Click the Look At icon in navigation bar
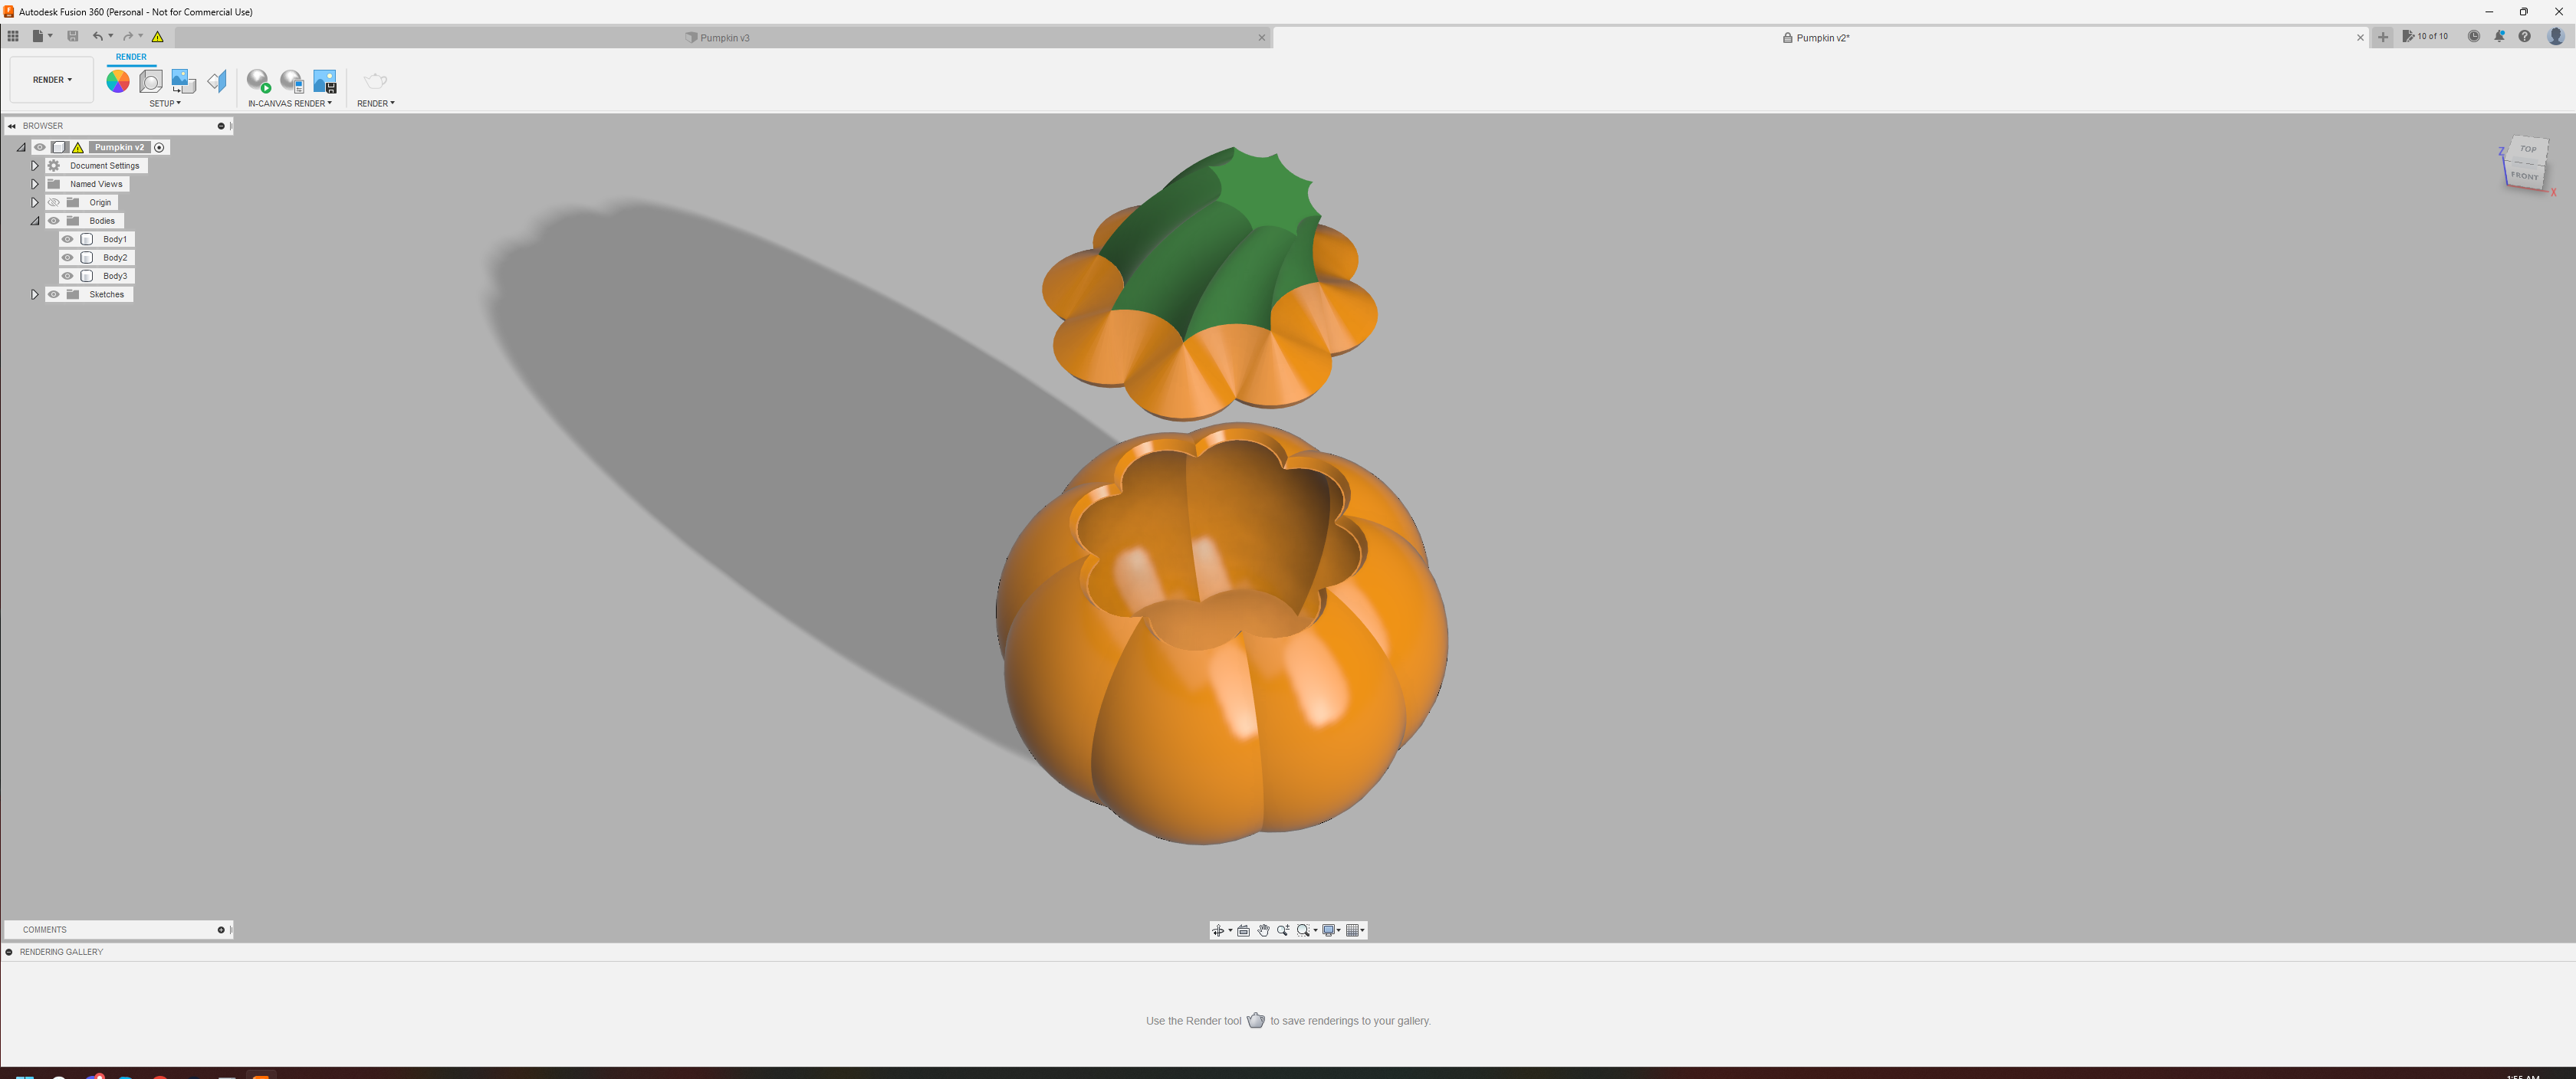Image resolution: width=2576 pixels, height=1079 pixels. click(1243, 931)
